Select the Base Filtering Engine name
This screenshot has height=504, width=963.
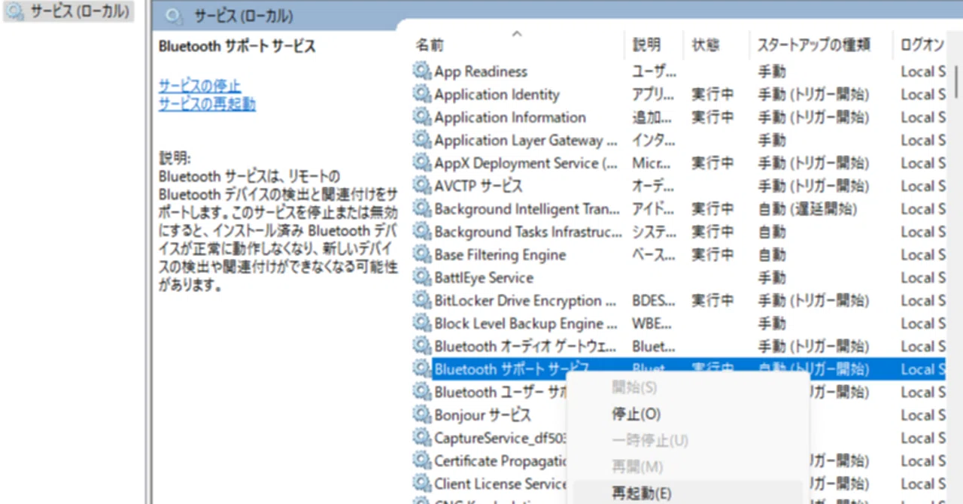tap(500, 255)
